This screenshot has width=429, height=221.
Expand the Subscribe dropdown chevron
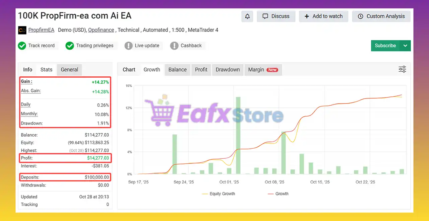point(405,46)
